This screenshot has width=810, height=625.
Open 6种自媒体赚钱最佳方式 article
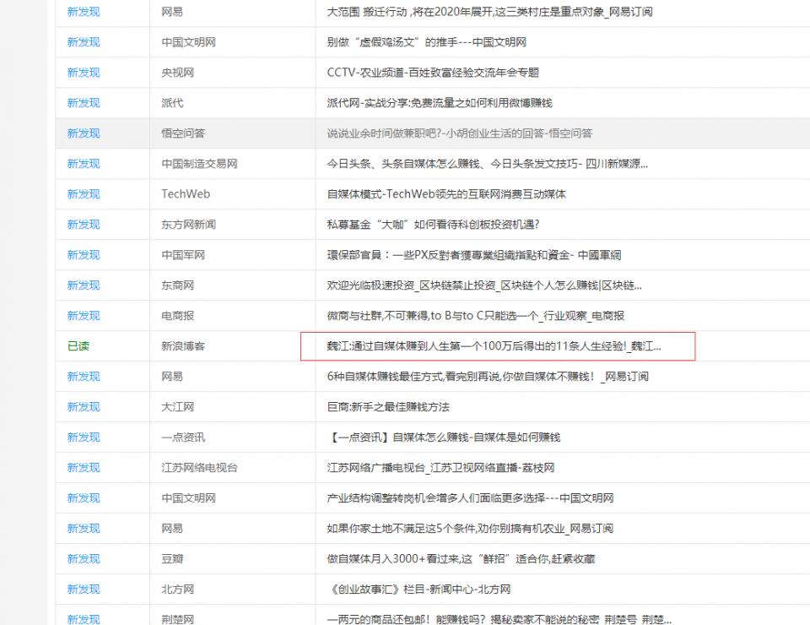[x=488, y=377]
